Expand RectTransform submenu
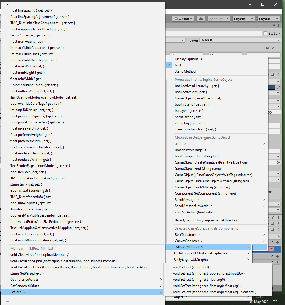 (x=217, y=235)
